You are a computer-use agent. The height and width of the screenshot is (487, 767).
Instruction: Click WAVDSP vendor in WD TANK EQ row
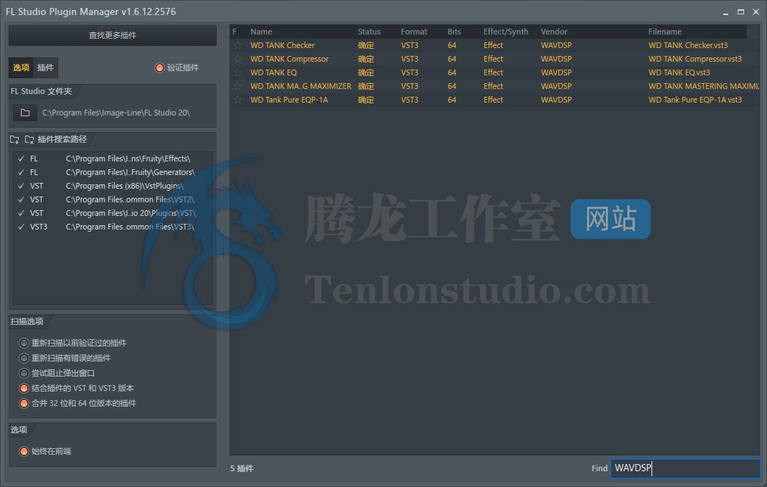click(x=556, y=73)
